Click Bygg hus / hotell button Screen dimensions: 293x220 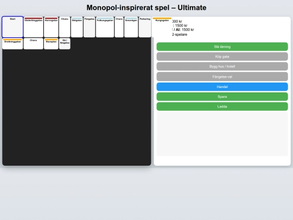(222, 66)
